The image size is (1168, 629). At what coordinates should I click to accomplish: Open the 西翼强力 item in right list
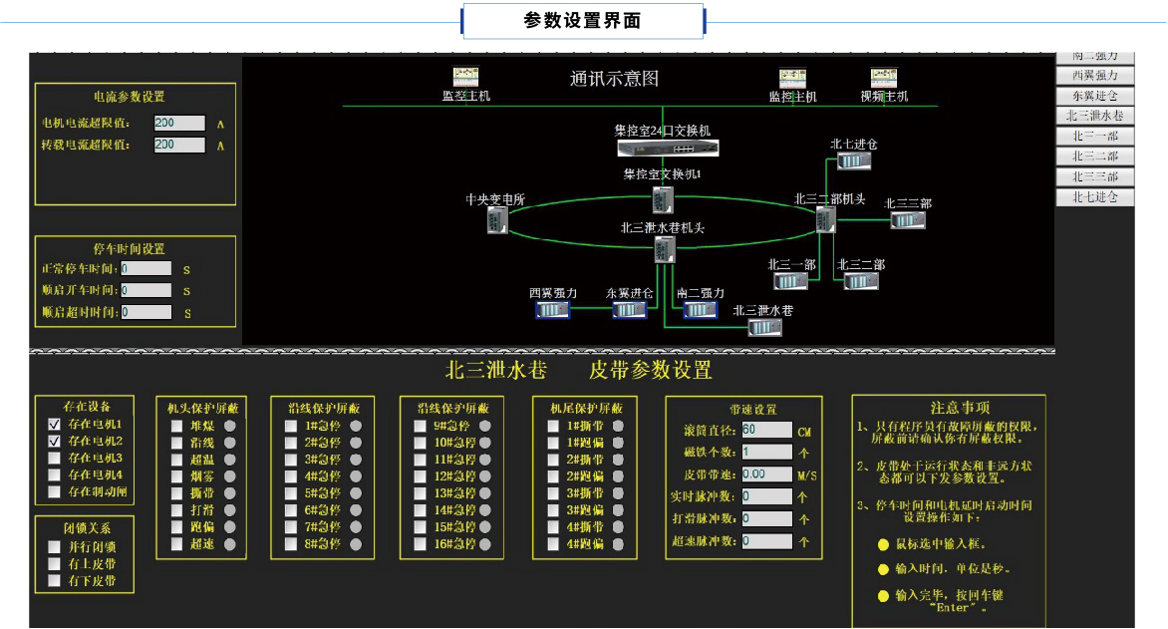(1095, 75)
